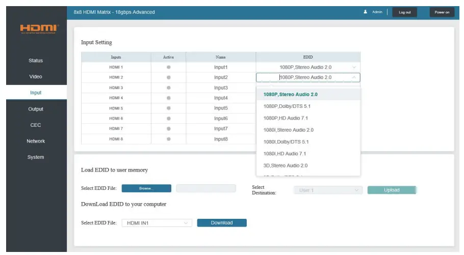Choose 3D,Stereo Audio 2.0 option
The image size is (464, 255).
pyautogui.click(x=308, y=165)
